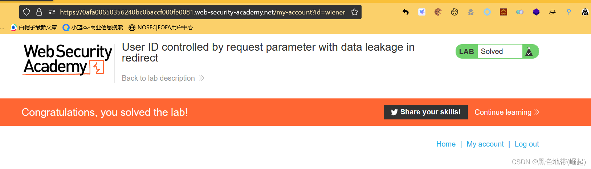Image resolution: width=591 pixels, height=169 pixels.
Task: Click the tracking protection shield icon
Action: (x=27, y=12)
